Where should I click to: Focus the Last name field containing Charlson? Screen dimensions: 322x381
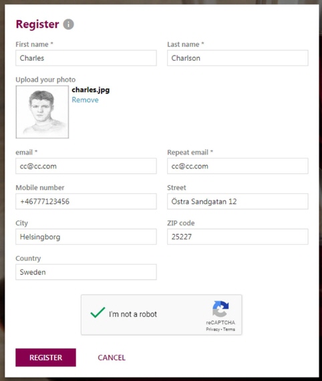[238, 58]
